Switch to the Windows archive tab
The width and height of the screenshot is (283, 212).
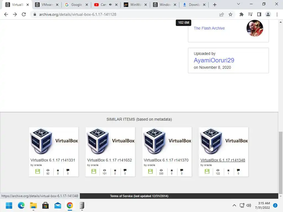(x=165, y=5)
